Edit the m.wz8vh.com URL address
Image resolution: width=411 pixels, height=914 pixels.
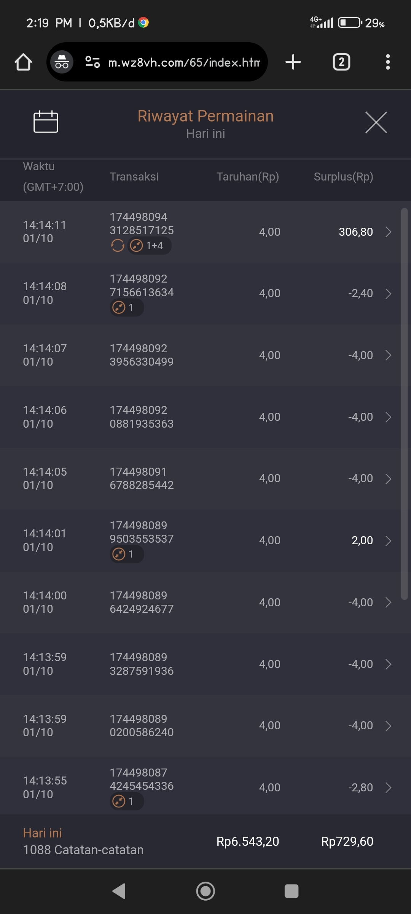tap(184, 62)
